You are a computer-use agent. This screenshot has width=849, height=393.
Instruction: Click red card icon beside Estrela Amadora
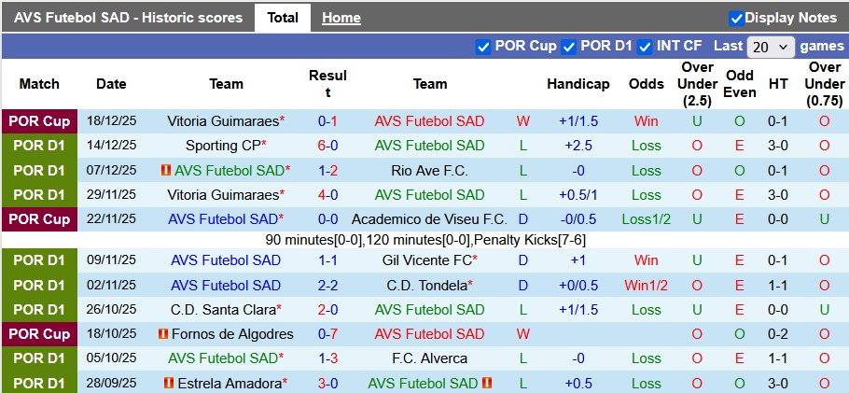(169, 384)
